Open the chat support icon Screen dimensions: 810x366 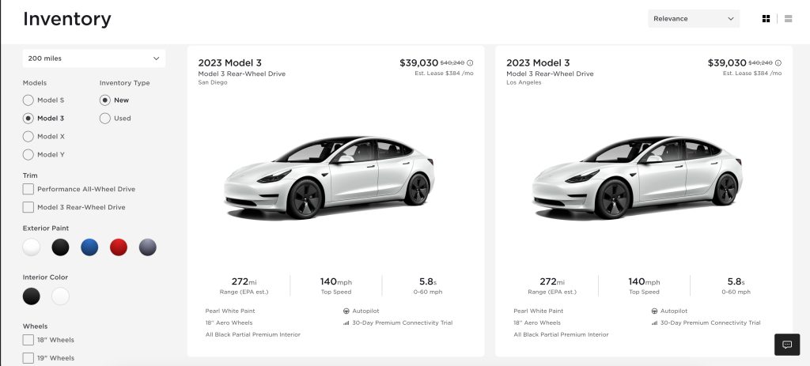click(787, 345)
